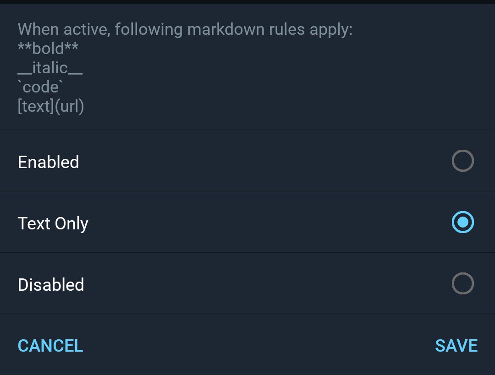The height and width of the screenshot is (375, 495).
Task: Click the selected Text Only radio button
Action: click(462, 223)
